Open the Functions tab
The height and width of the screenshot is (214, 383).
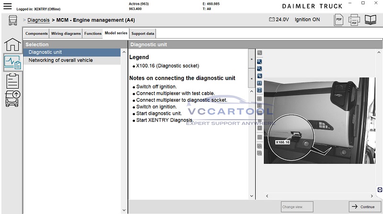coord(93,33)
